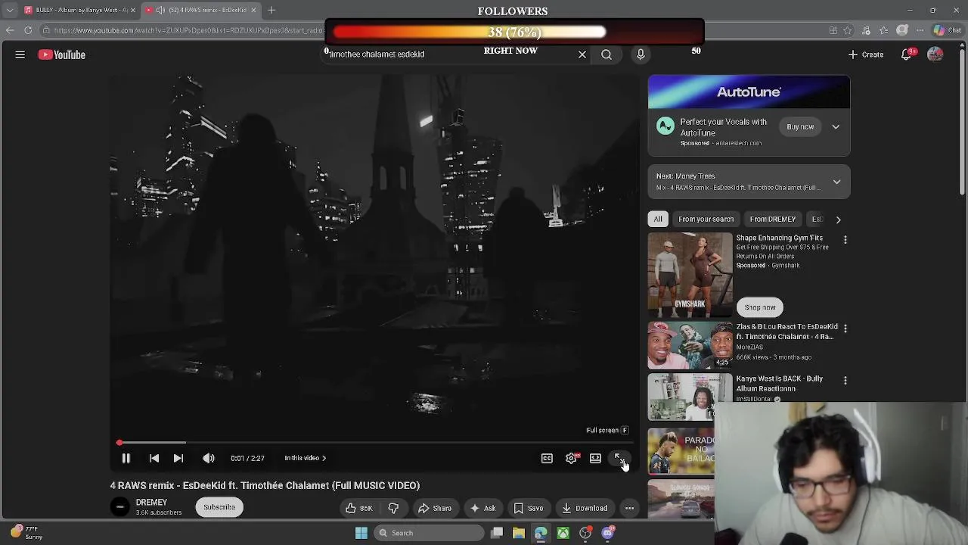Open DREMEY channel name link
Image resolution: width=968 pixels, height=545 pixels.
point(151,503)
